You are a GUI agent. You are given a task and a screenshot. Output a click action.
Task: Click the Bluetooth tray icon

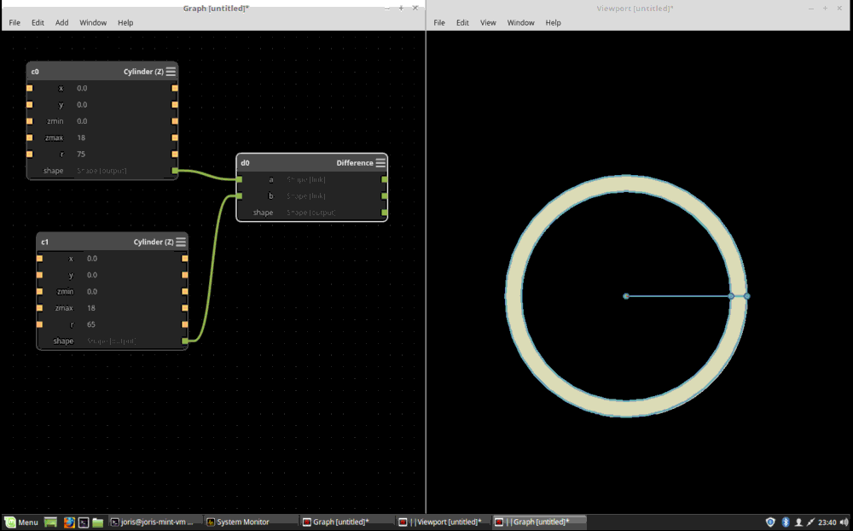(785, 522)
